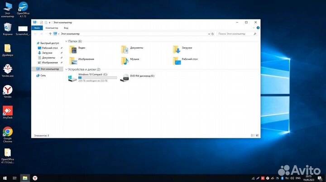
Task: Collapse the Папки (6) section
Action: coord(66,41)
